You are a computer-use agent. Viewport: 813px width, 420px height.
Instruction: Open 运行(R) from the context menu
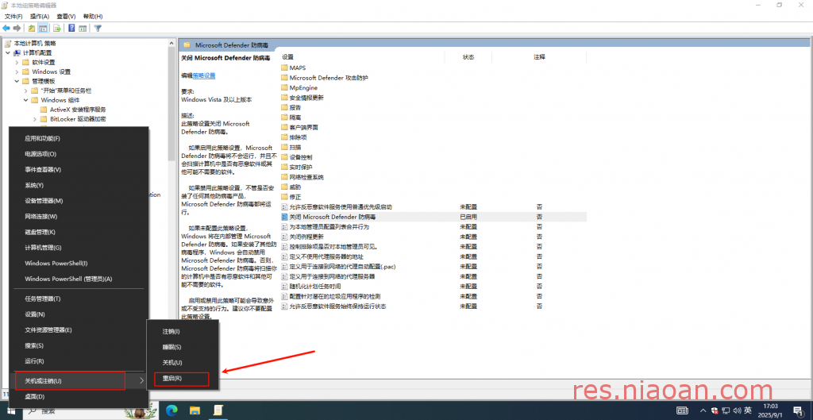(79, 361)
